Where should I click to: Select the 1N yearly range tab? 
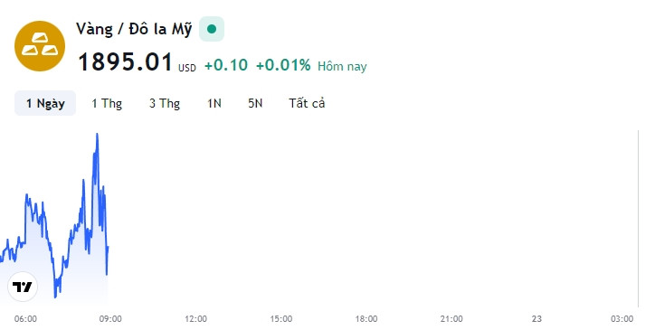coord(214,103)
